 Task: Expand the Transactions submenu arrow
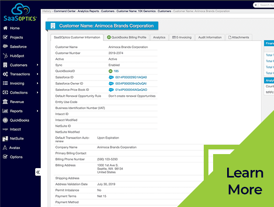[x=37, y=74]
